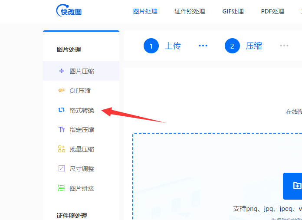This screenshot has height=220, width=302.
Task: Click the 证件照处理 sidebar section heading
Action: [x=72, y=216]
